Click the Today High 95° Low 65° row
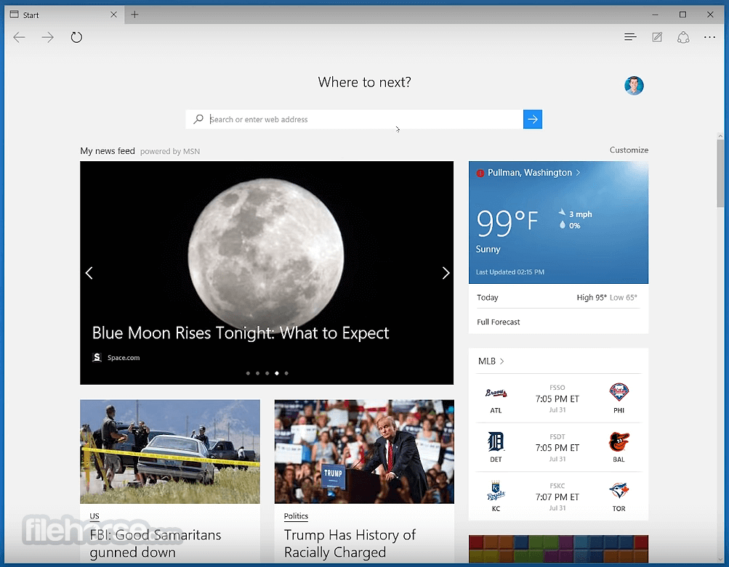Viewport: 729px width, 567px height. 557,297
